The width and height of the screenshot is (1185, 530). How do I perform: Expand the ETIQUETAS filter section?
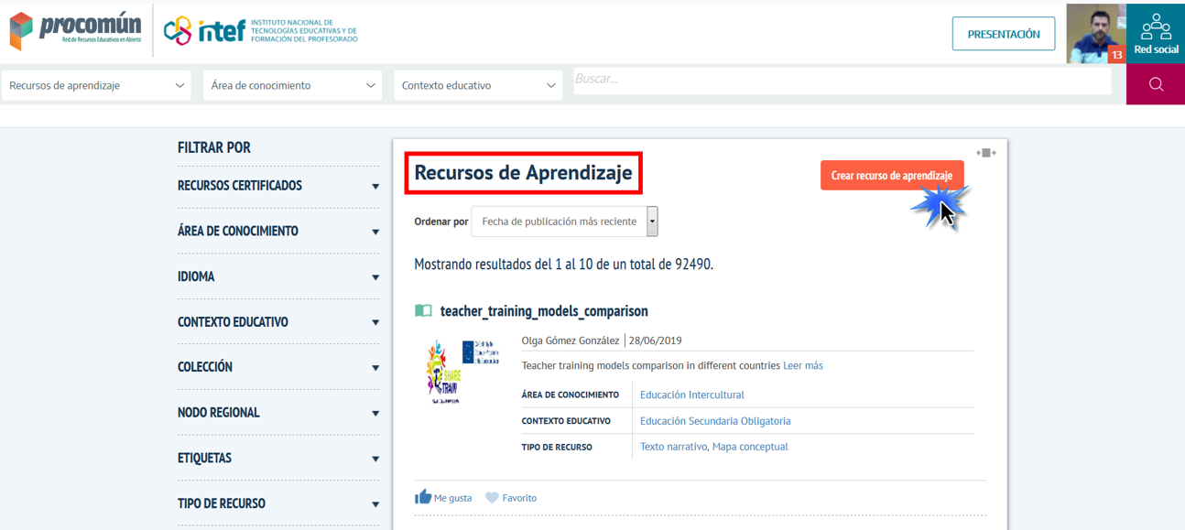[277, 458]
